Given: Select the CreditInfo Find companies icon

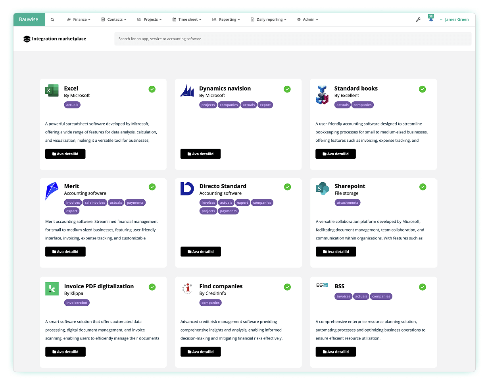Looking at the screenshot, I should click(x=187, y=289).
